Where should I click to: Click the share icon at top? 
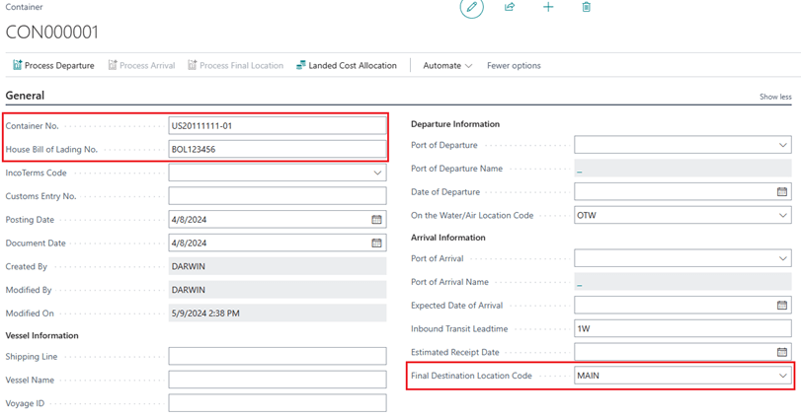(510, 8)
